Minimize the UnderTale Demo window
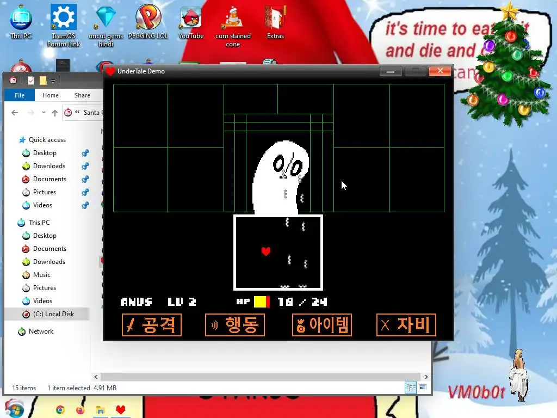 (x=391, y=71)
